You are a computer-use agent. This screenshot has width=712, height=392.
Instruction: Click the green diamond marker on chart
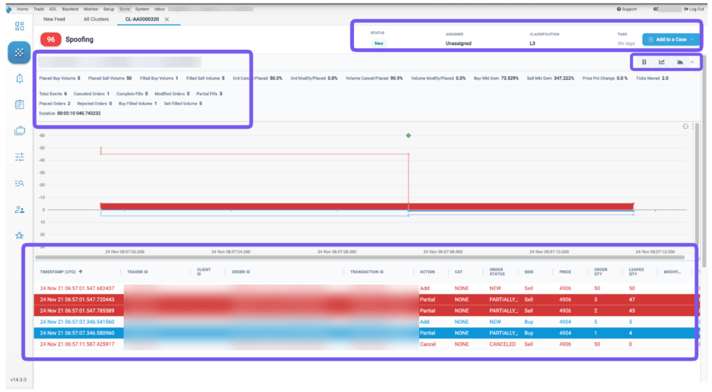point(408,136)
